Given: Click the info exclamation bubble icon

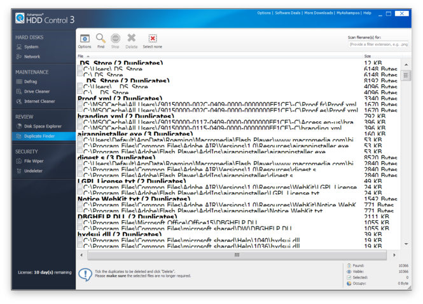Looking at the screenshot, I should pyautogui.click(x=85, y=275).
